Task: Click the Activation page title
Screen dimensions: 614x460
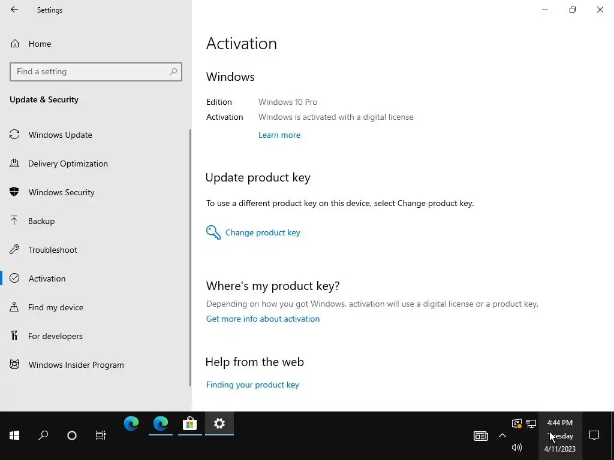Action: pos(242,43)
